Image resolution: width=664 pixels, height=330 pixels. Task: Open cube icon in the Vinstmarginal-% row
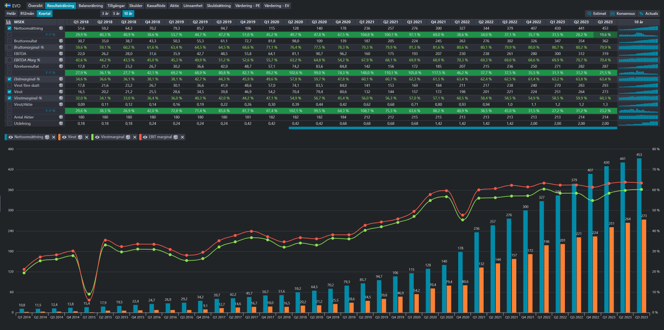(x=61, y=98)
